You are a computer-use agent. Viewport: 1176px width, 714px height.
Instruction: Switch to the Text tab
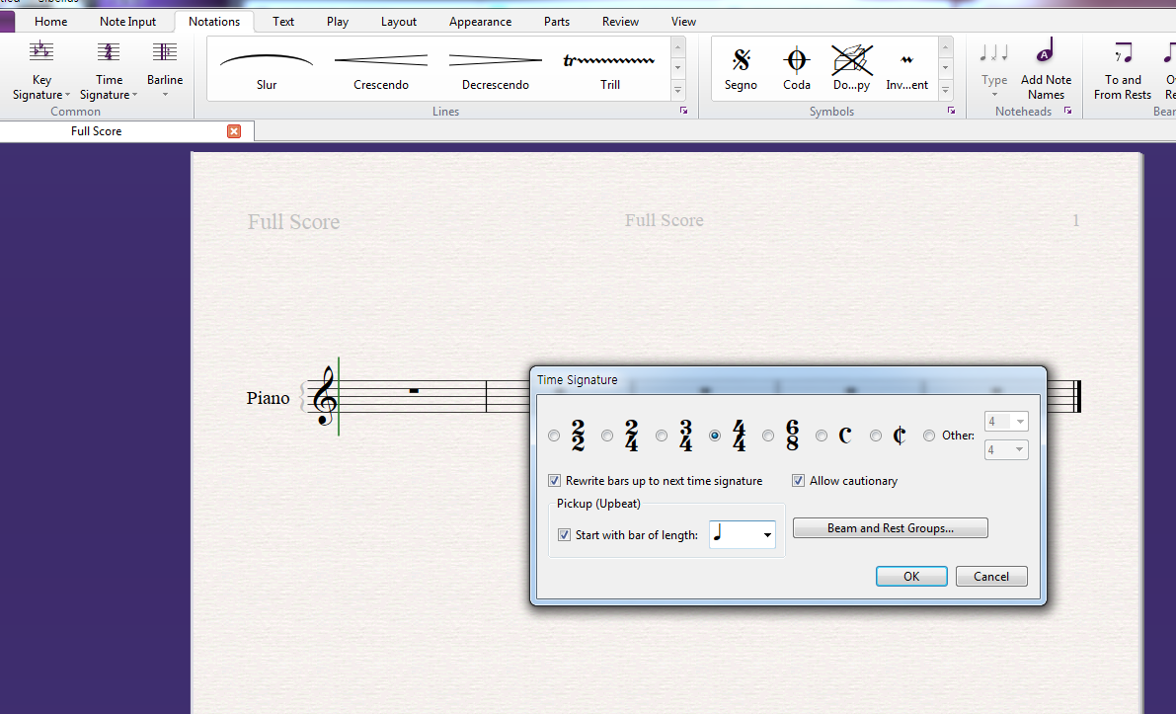pos(283,22)
